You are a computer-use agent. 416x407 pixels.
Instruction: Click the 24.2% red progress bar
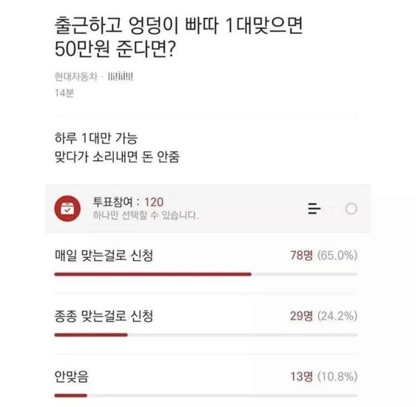pyautogui.click(x=91, y=335)
